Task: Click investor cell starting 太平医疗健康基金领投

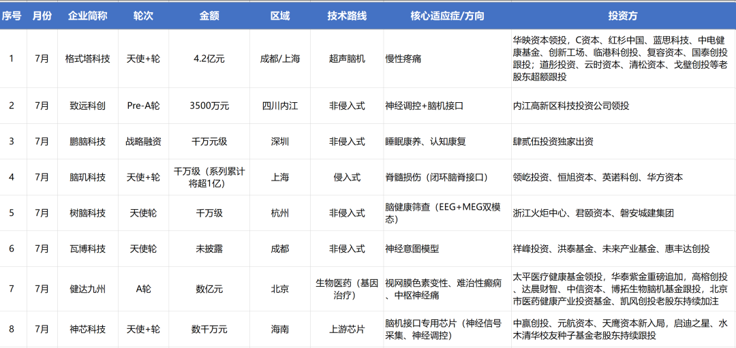Action: click(x=624, y=289)
